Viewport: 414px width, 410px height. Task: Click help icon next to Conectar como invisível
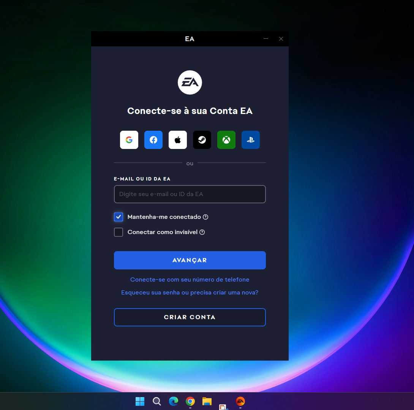pos(202,232)
